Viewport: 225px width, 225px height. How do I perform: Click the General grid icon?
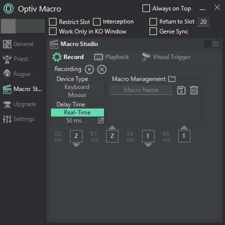[x=7, y=44]
